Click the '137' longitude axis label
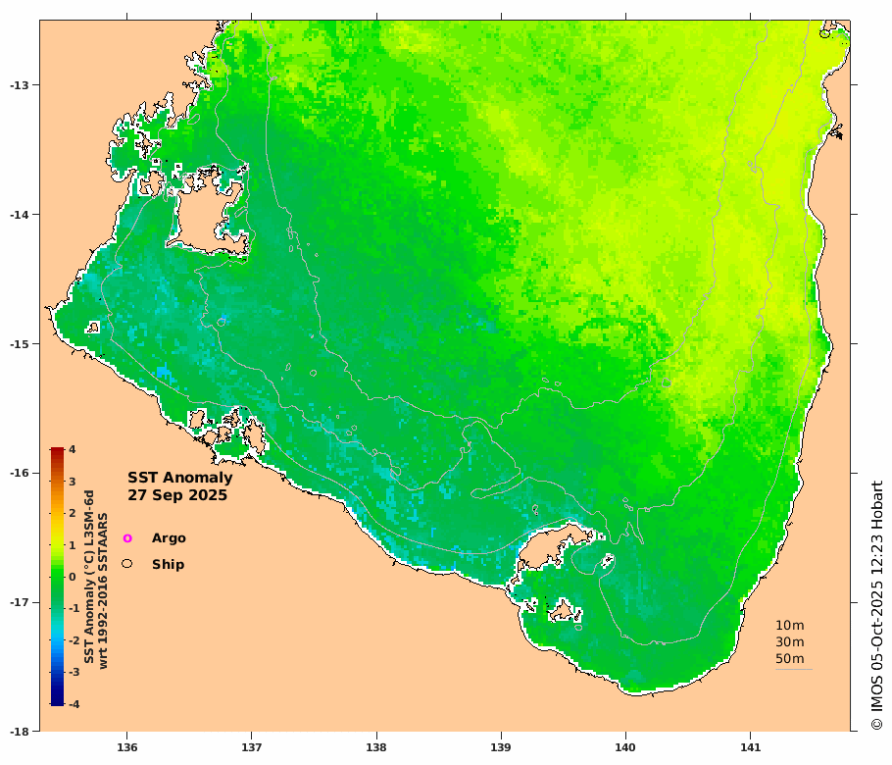Viewport: 892px width, 765px height. click(x=252, y=747)
